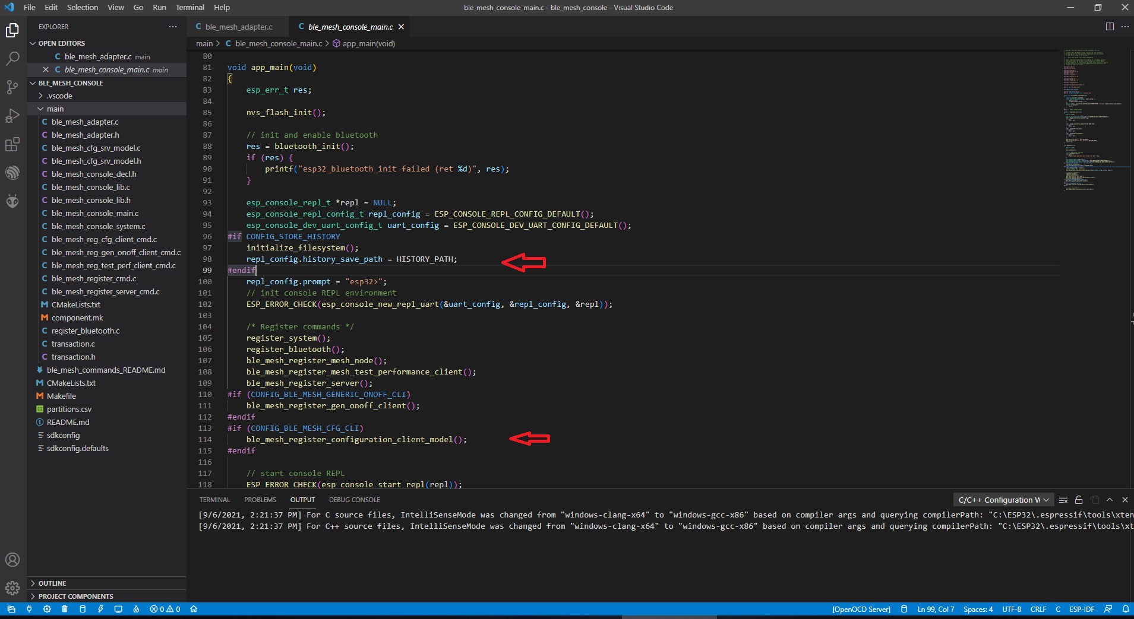Collapse the main folder in explorer
This screenshot has width=1134, height=619.
click(55, 109)
